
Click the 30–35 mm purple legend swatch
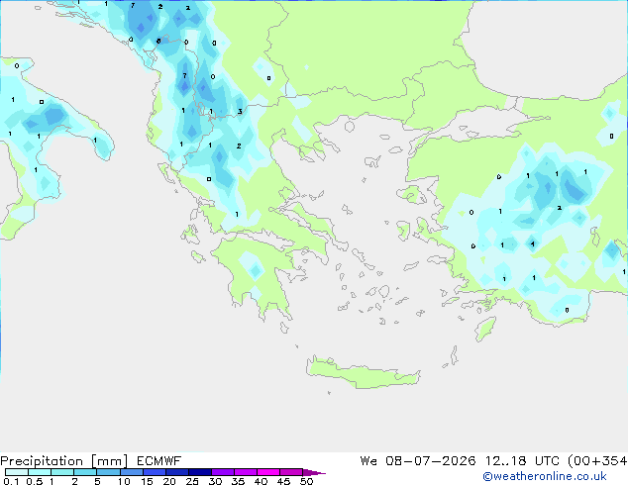click(x=223, y=472)
